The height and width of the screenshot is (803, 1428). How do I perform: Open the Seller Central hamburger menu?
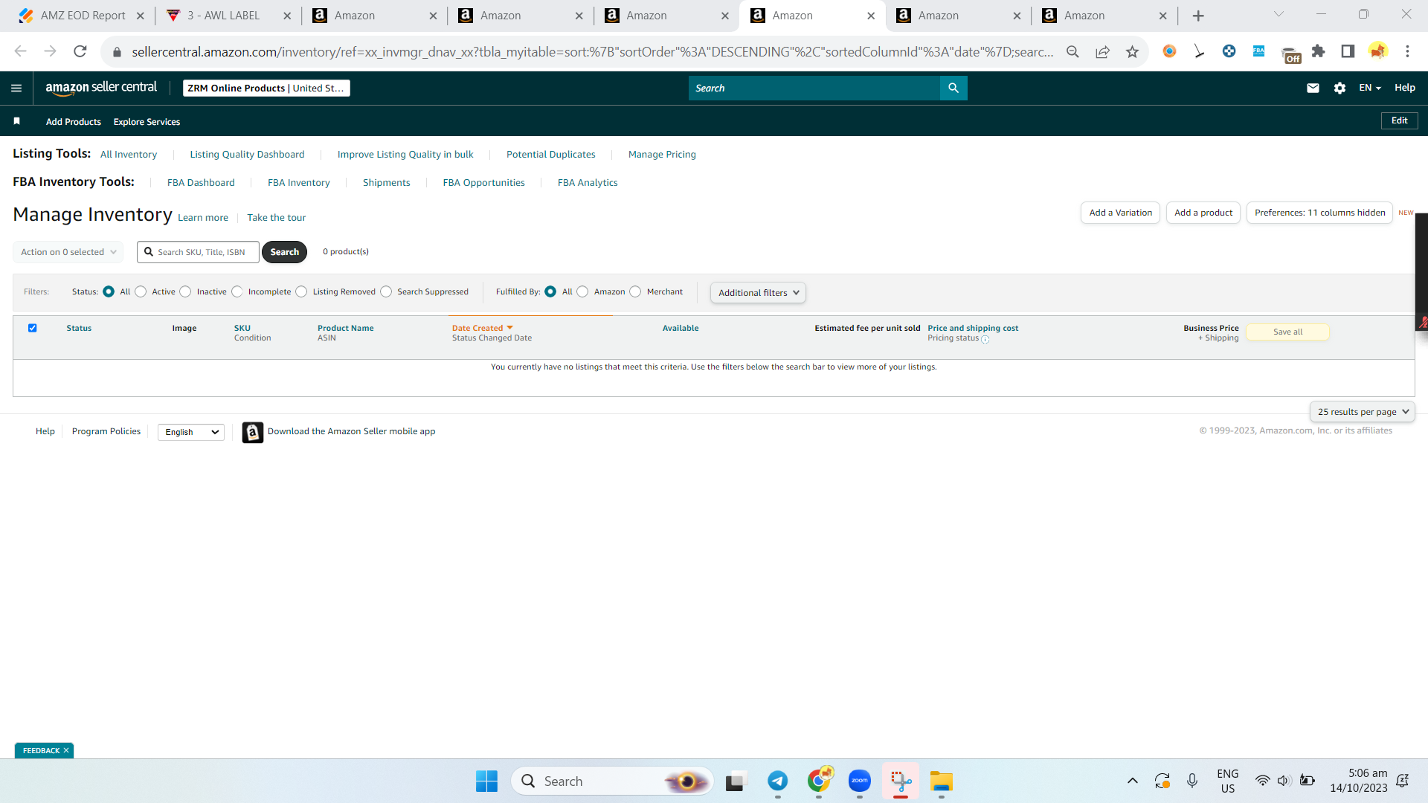point(16,88)
